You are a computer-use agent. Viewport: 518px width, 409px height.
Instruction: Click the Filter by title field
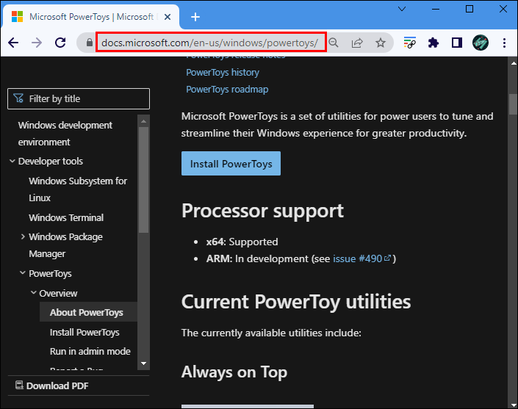coord(79,98)
